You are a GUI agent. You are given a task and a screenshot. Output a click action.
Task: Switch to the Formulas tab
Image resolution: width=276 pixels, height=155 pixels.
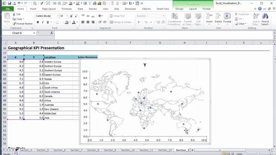coord(66,9)
